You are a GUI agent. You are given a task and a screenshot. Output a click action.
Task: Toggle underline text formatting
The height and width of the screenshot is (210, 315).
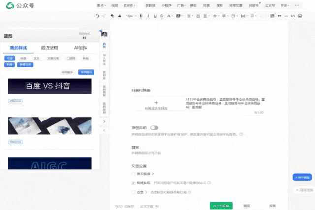[x=155, y=16]
